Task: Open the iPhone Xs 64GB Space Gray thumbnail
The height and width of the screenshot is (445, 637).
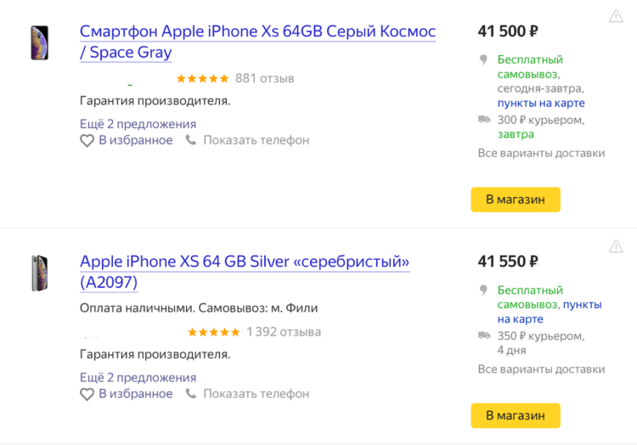Action: tap(40, 43)
